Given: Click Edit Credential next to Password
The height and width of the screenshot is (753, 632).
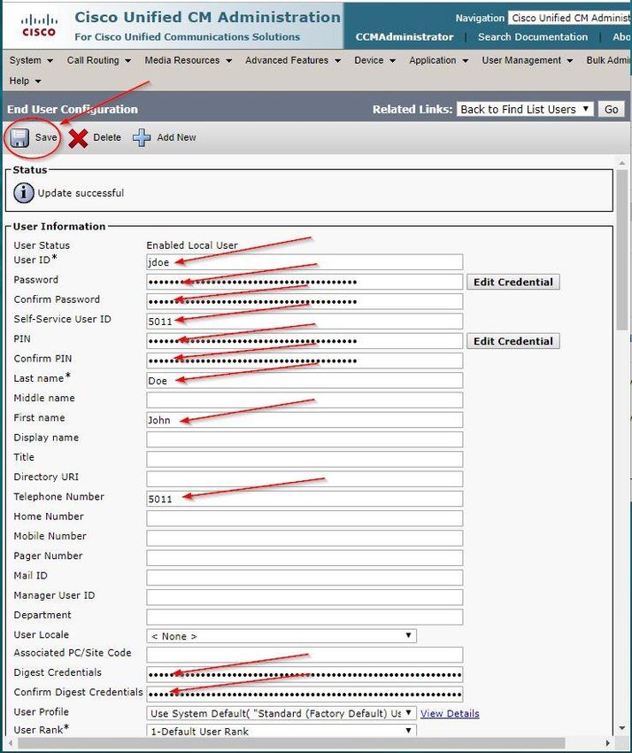Looking at the screenshot, I should (x=513, y=282).
